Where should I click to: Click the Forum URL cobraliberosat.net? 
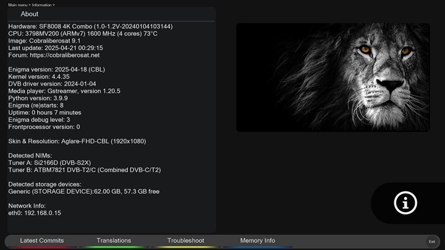(x=65, y=56)
